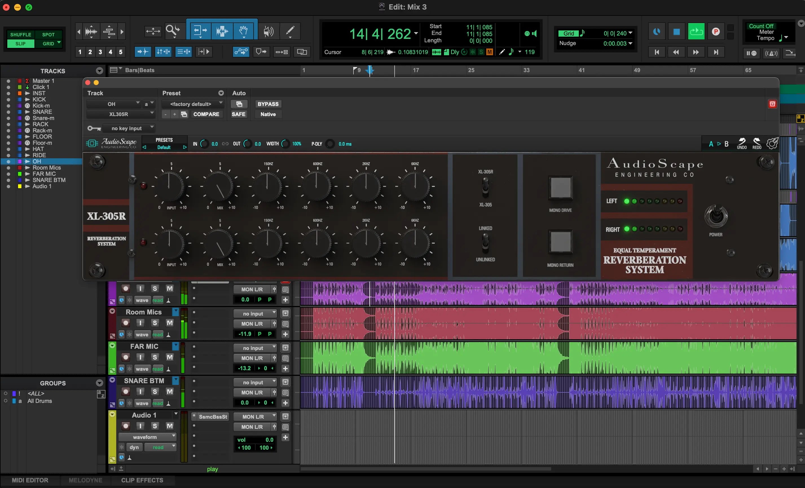This screenshot has width=805, height=488.
Task: Select the Scrubber speaker tool
Action: [268, 31]
